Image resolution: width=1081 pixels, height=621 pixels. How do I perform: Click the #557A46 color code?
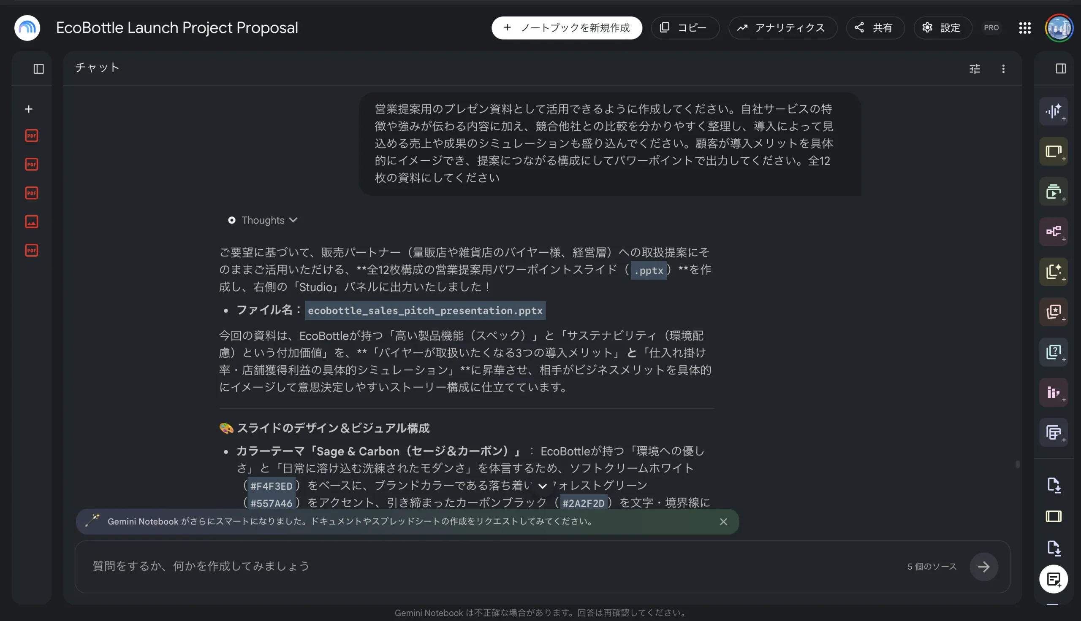(x=272, y=503)
